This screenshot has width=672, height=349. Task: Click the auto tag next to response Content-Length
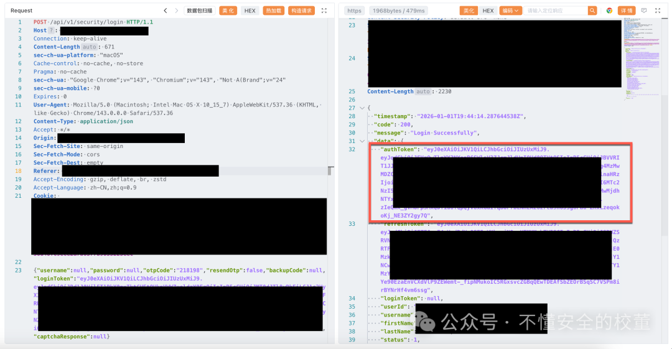coord(423,91)
